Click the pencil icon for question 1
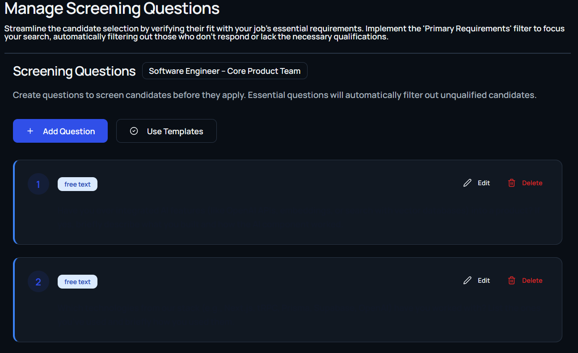This screenshot has width=578, height=353. 468,183
